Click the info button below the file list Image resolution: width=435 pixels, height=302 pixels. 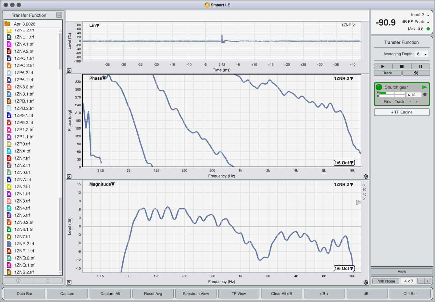[18, 281]
